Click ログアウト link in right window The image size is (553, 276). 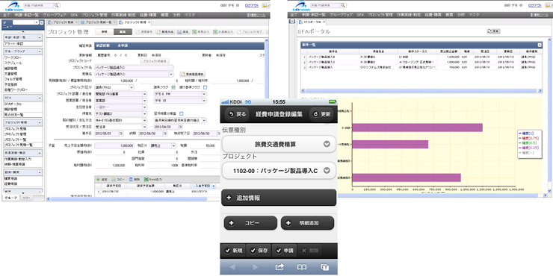535,6
